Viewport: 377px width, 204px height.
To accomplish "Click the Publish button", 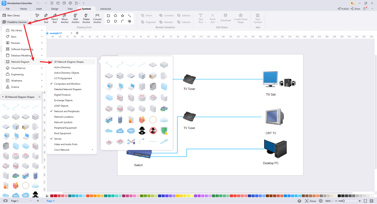I will tap(343, 9).
